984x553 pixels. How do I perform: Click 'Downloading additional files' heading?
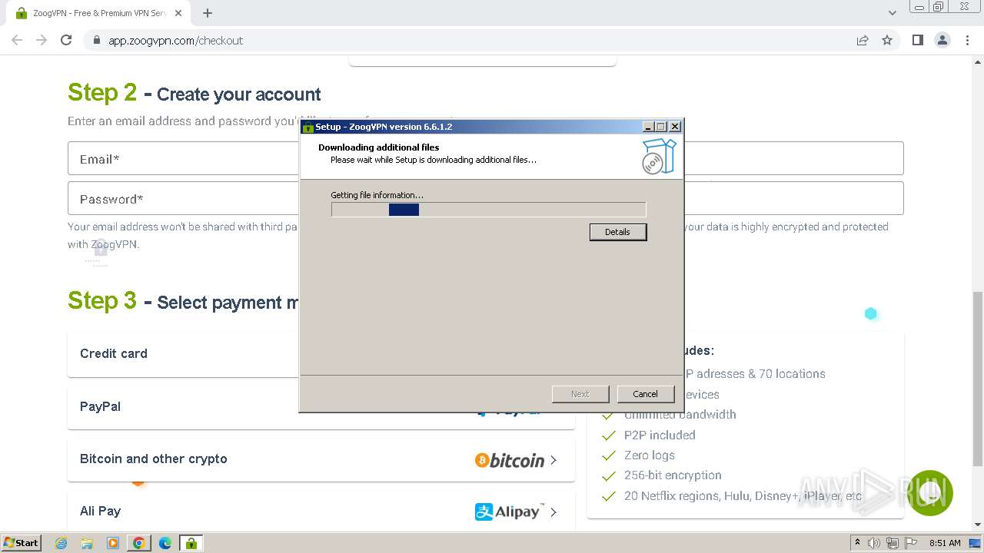click(x=379, y=147)
